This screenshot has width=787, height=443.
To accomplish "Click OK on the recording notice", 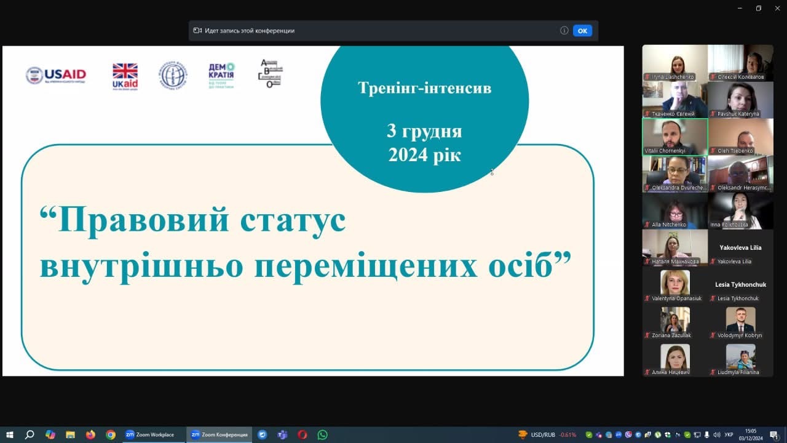I will (582, 31).
